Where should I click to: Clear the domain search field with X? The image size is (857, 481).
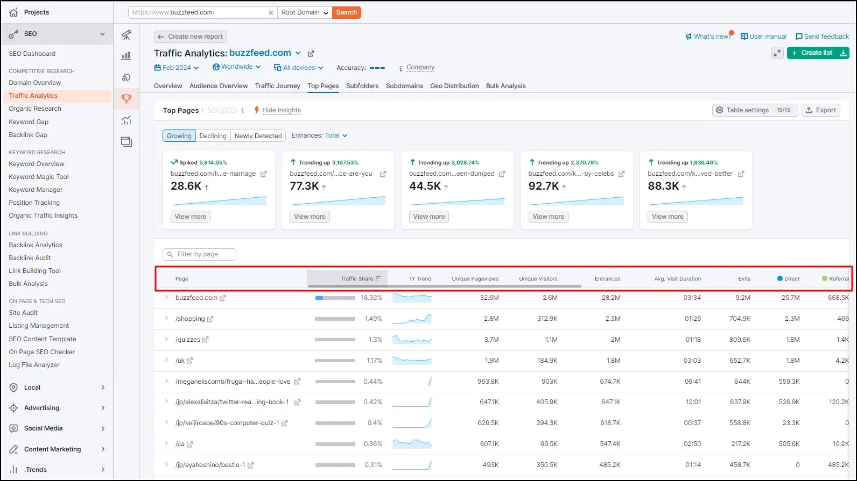[x=271, y=13]
